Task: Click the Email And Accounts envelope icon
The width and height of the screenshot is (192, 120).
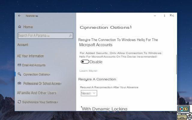Action: coord(19,65)
